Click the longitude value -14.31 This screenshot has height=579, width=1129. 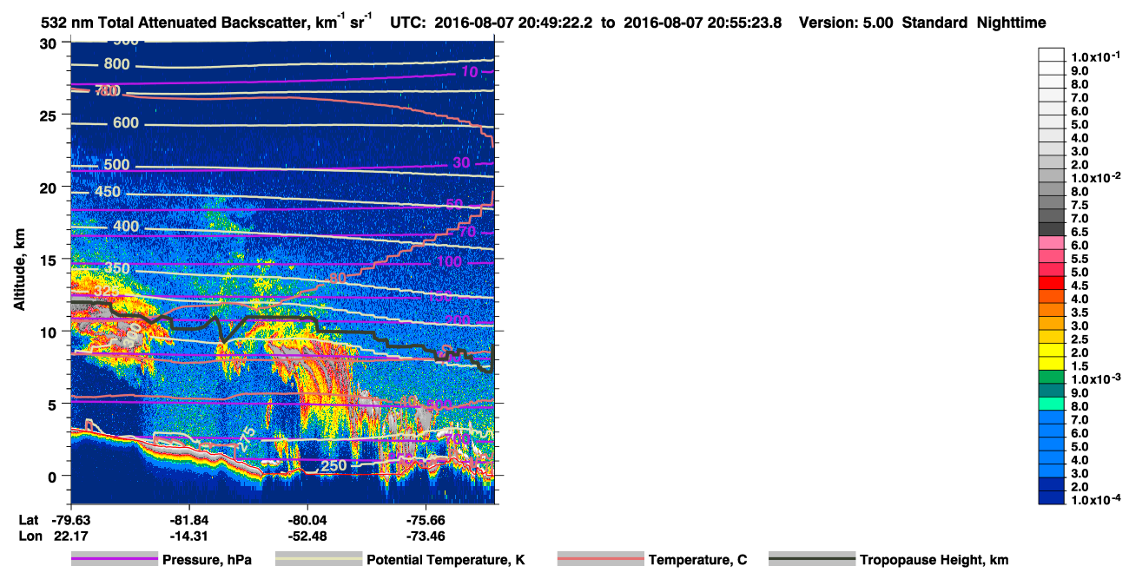[189, 536]
